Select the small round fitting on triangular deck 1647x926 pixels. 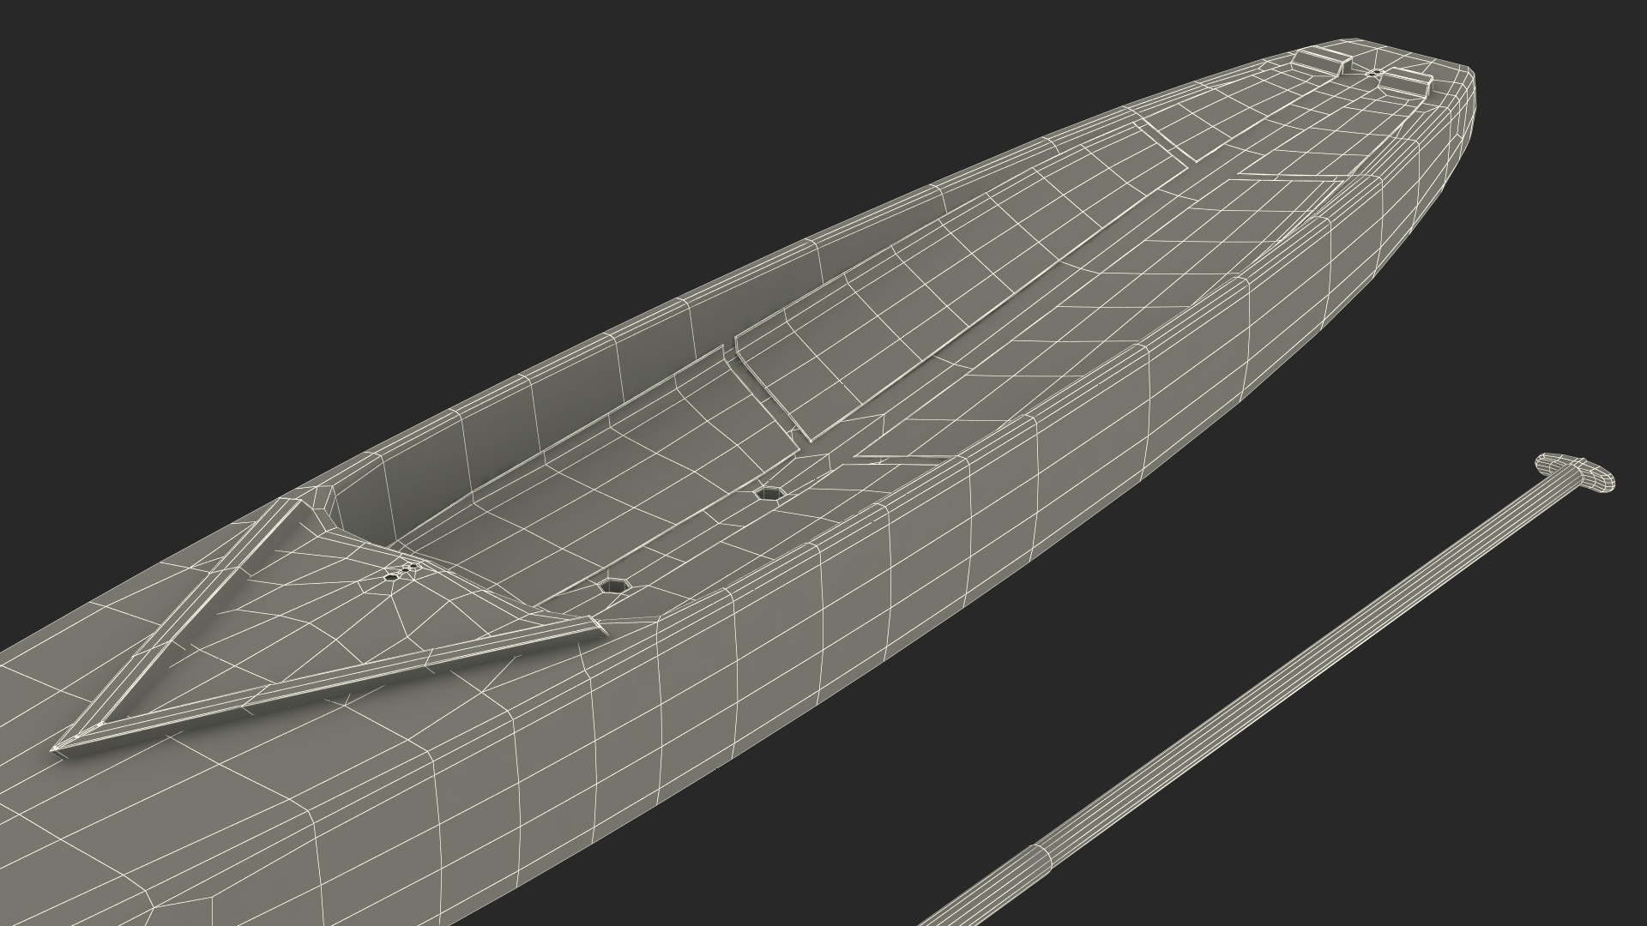coord(392,577)
